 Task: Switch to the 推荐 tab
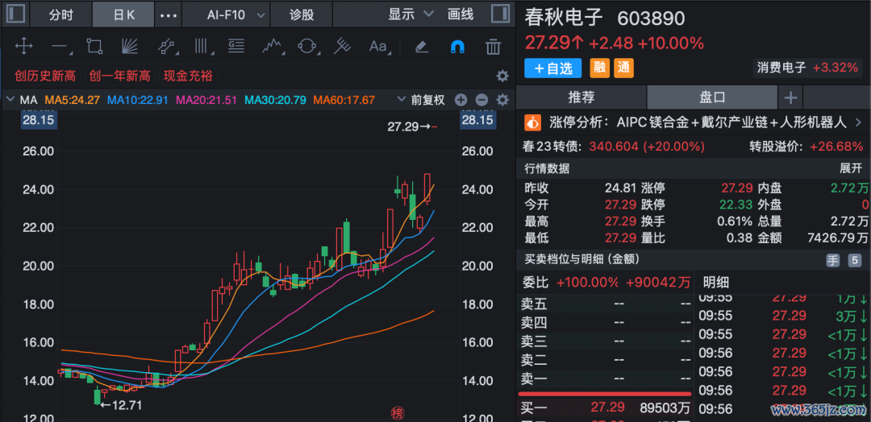[581, 97]
